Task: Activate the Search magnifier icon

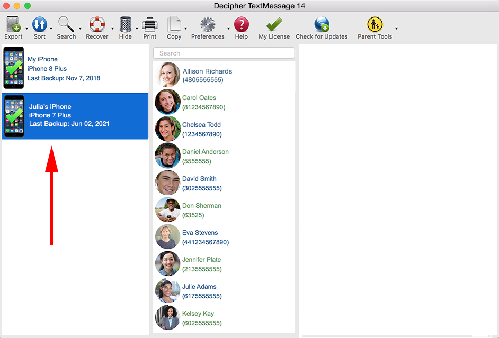Action: tap(66, 24)
